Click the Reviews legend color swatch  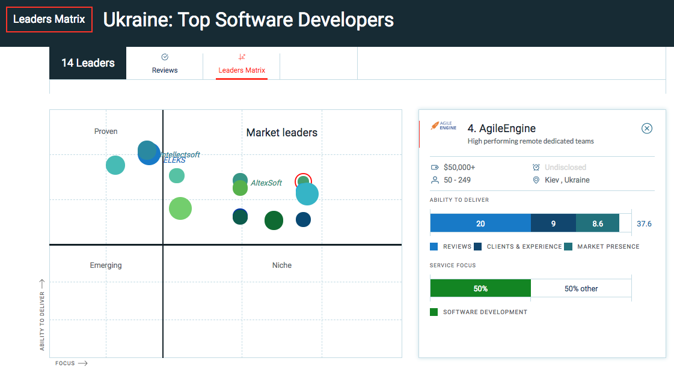pos(434,246)
